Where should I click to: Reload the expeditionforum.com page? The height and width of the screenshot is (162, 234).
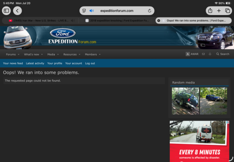click(x=149, y=11)
